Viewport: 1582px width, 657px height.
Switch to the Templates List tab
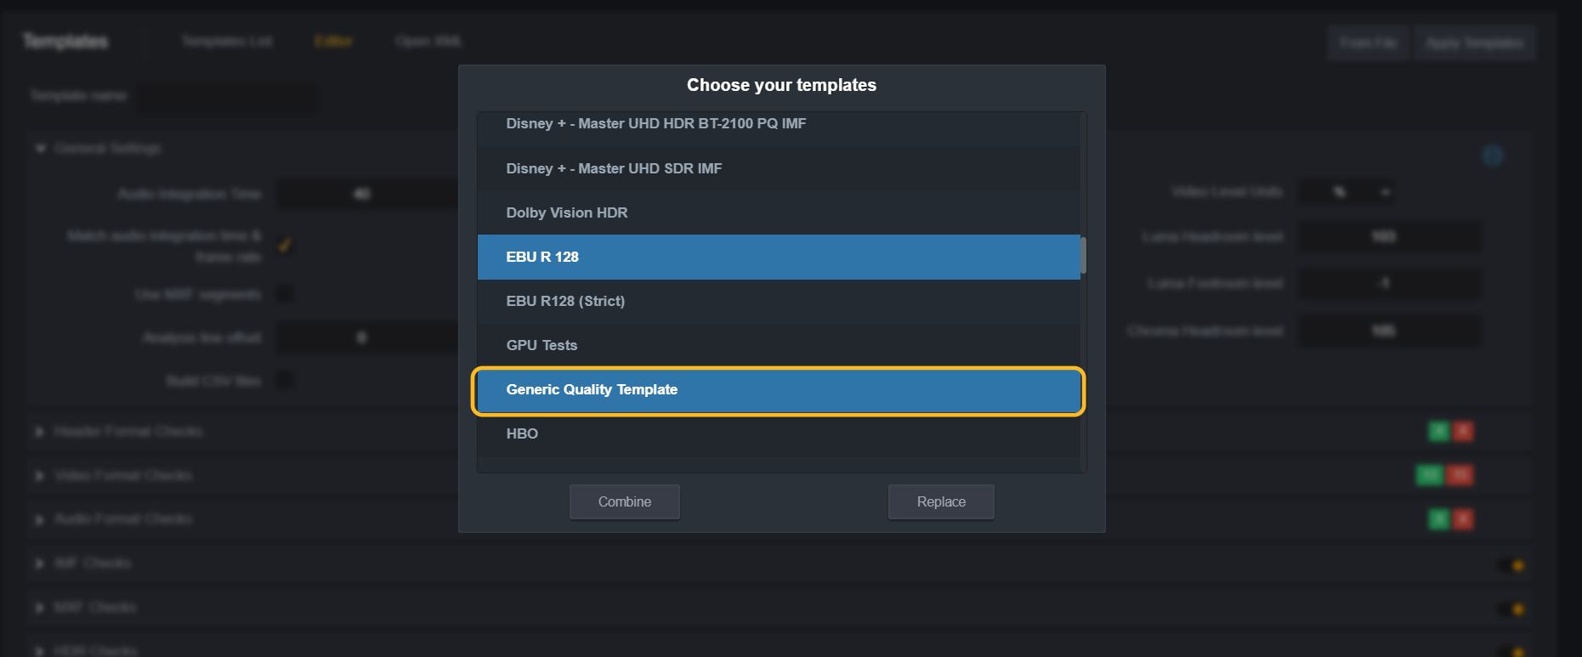point(226,41)
